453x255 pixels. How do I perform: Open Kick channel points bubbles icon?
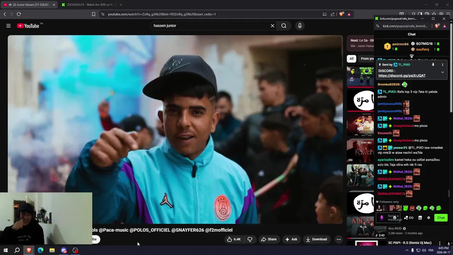click(x=406, y=218)
